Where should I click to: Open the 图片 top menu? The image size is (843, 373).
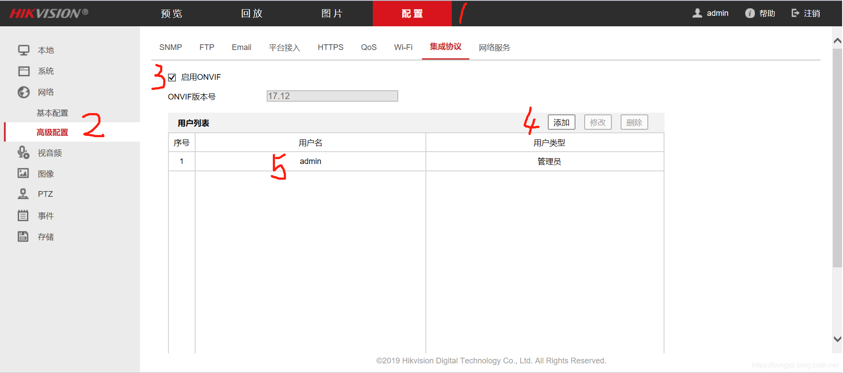332,14
